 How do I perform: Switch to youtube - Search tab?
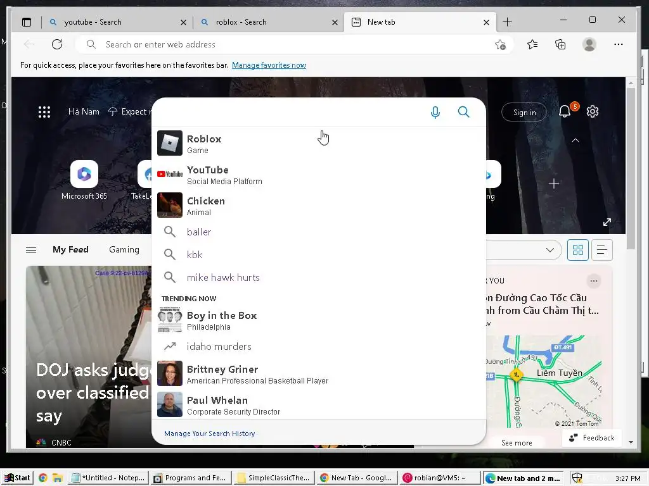coord(116,22)
